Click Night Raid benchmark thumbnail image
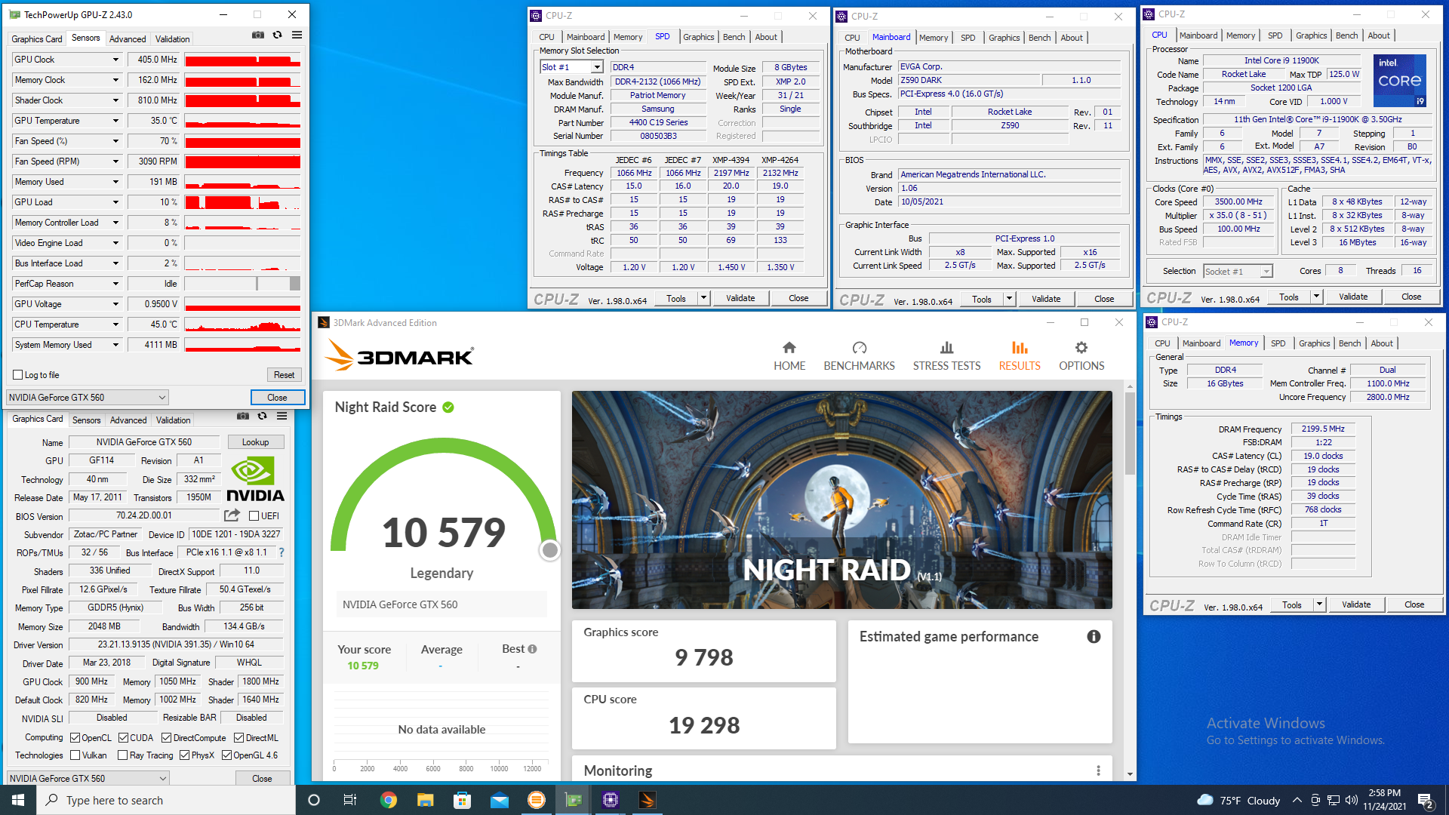This screenshot has width=1449, height=815. [x=841, y=500]
